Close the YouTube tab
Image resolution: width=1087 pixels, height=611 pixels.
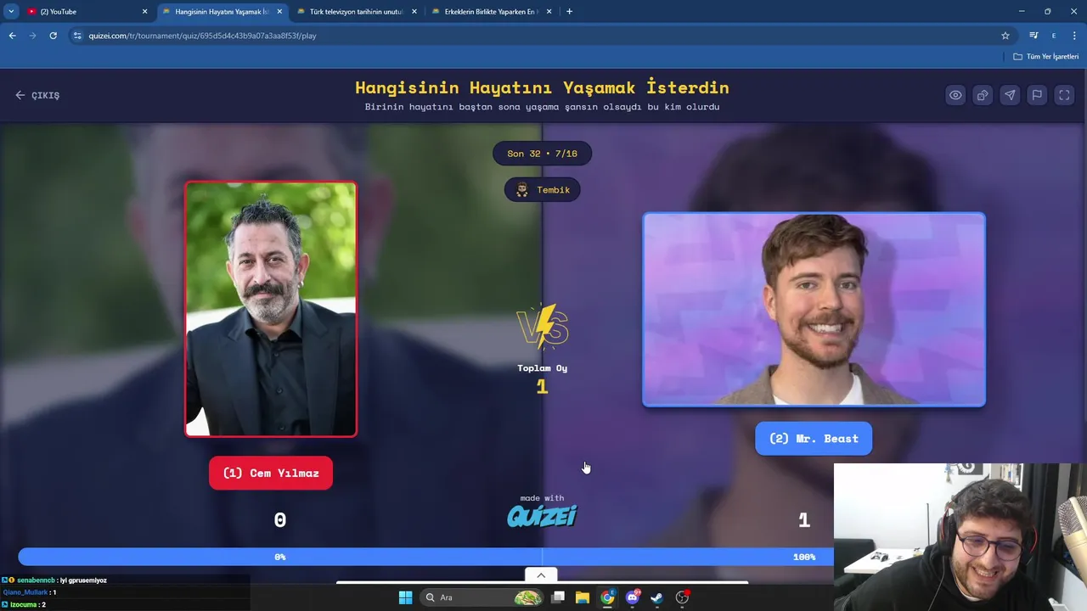pyautogui.click(x=144, y=12)
